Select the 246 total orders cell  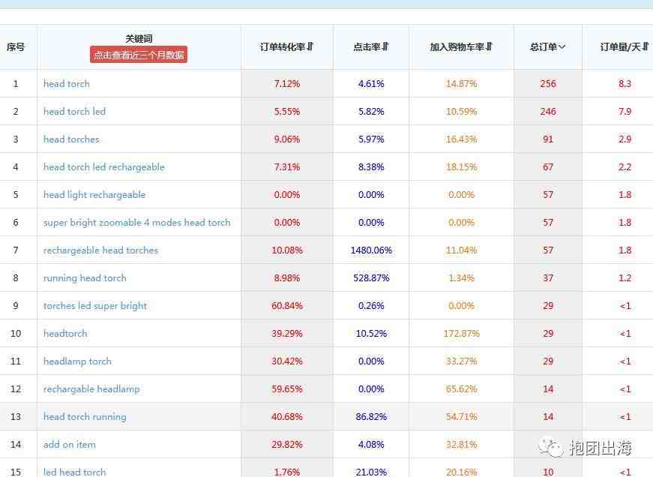tap(548, 112)
